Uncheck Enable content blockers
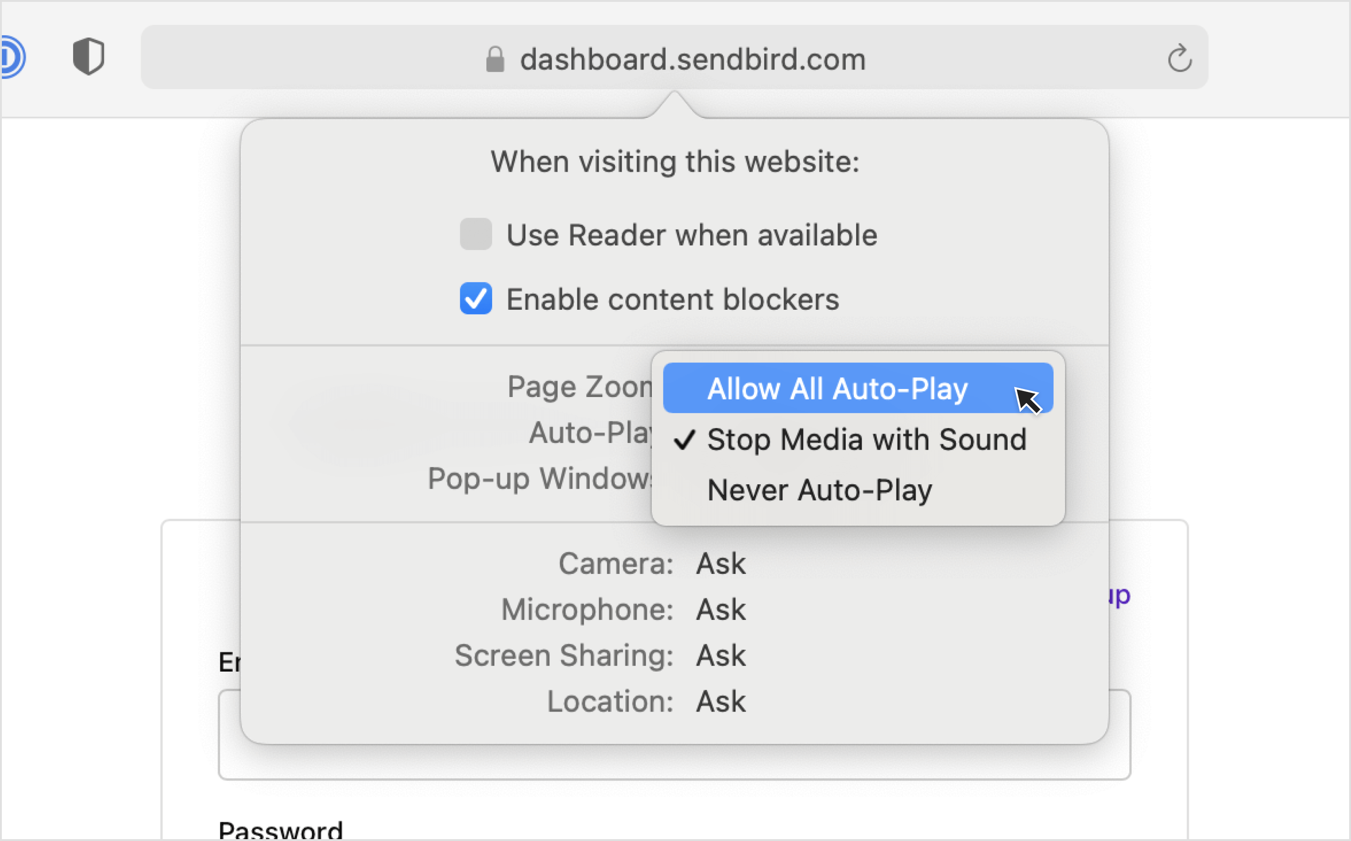The image size is (1351, 841). [475, 298]
